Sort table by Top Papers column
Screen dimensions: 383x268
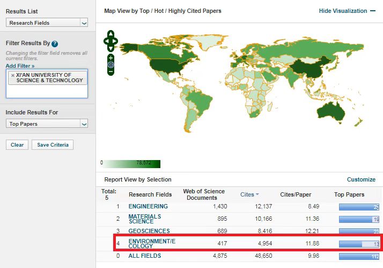(x=349, y=194)
